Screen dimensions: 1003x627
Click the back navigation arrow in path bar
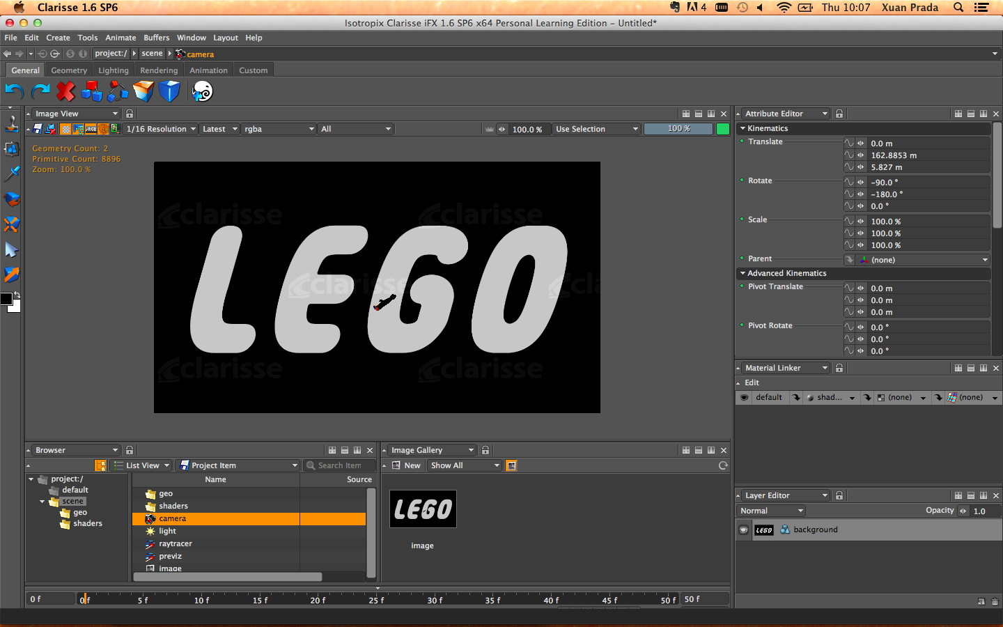click(x=7, y=54)
